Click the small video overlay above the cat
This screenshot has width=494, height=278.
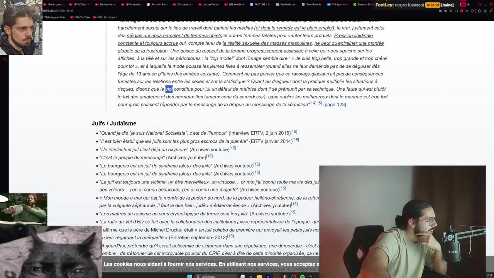click(24, 209)
